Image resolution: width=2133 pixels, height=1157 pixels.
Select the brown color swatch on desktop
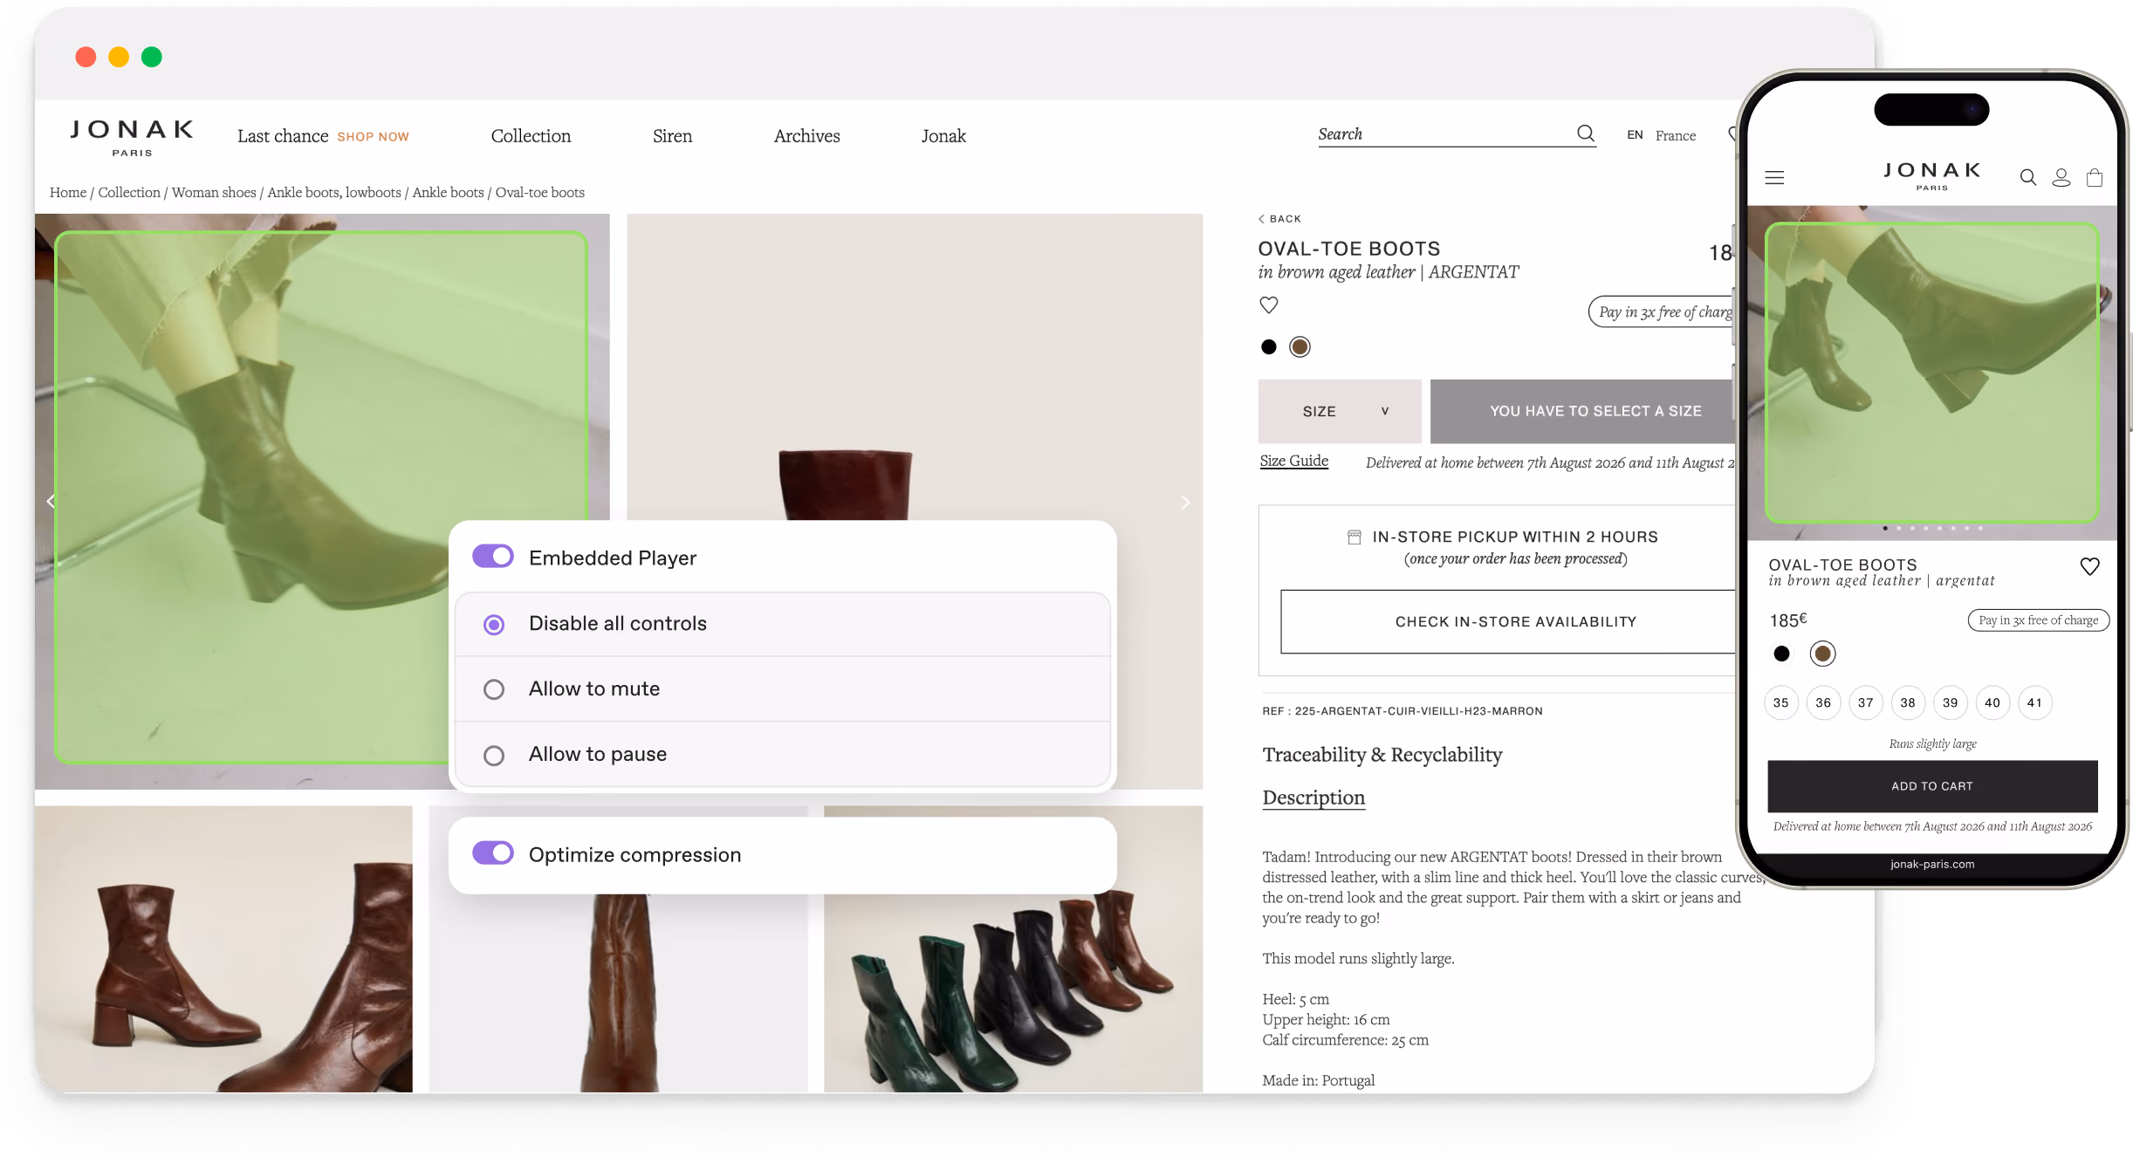pos(1300,347)
